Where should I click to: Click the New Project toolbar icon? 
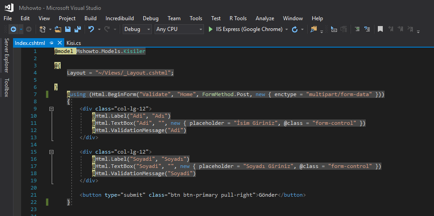click(42, 29)
